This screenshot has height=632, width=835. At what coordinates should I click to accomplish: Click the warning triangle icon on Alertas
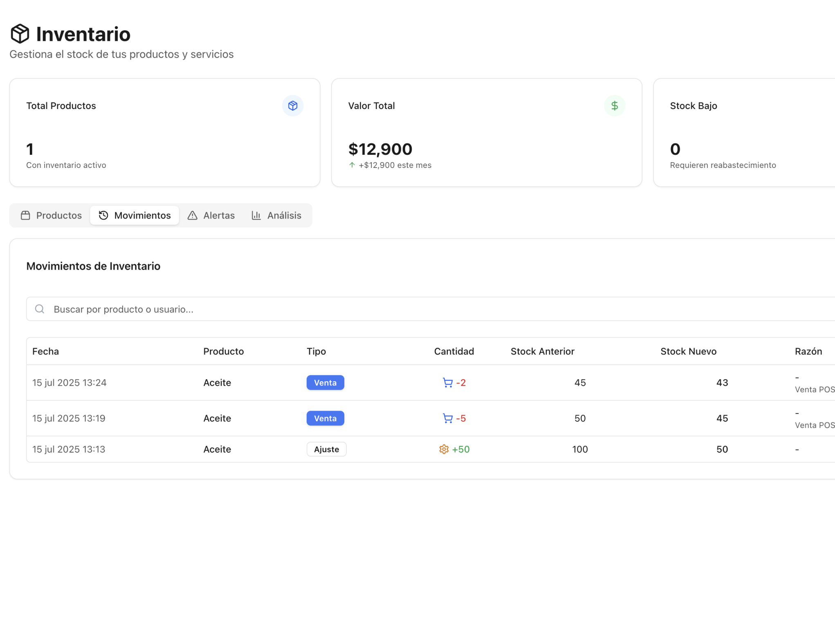tap(192, 215)
